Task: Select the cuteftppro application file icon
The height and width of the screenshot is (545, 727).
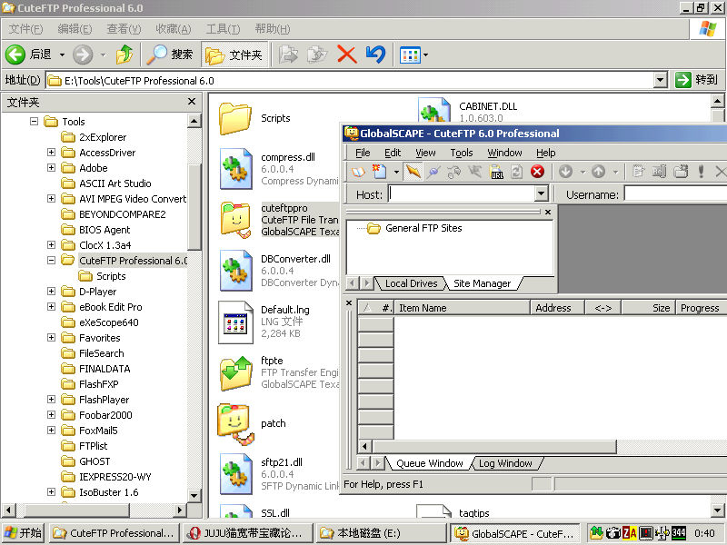Action: [x=236, y=220]
